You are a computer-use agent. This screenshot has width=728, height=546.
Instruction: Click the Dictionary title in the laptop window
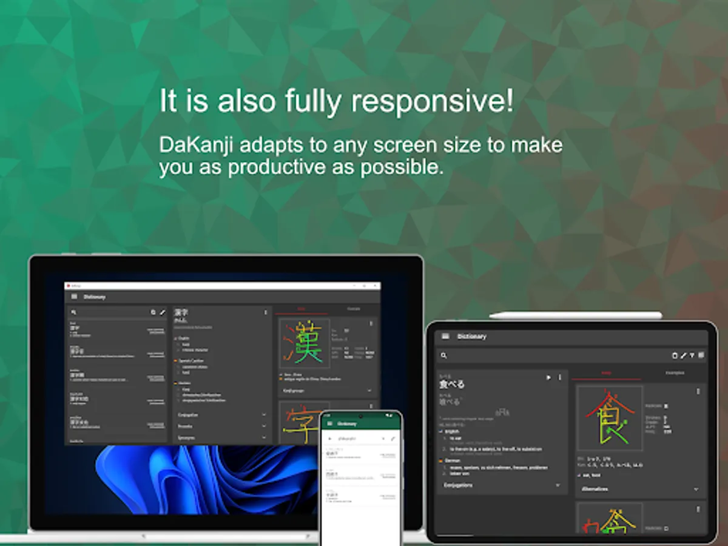pyautogui.click(x=94, y=297)
